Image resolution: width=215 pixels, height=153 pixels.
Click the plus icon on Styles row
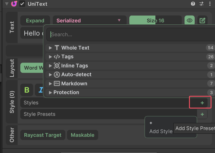tap(202, 103)
